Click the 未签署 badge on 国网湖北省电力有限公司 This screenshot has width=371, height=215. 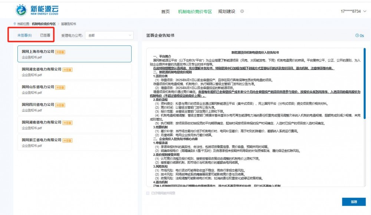(x=67, y=70)
